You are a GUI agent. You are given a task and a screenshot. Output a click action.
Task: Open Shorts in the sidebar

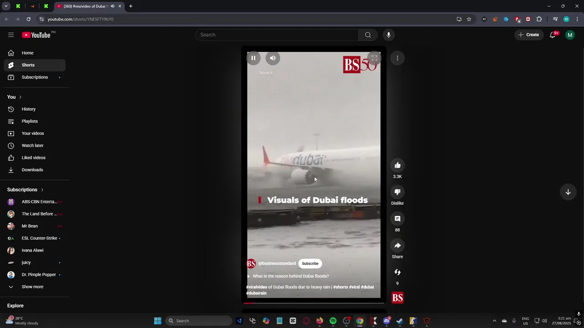click(35, 65)
